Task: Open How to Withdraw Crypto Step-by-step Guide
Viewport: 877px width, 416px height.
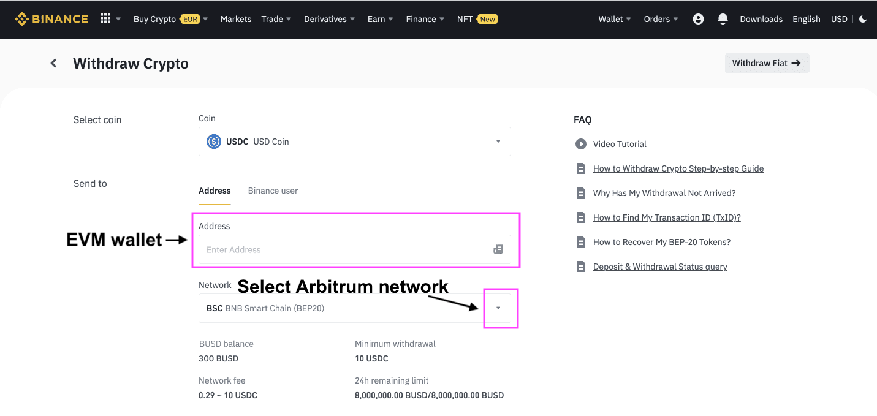Action: pyautogui.click(x=678, y=168)
